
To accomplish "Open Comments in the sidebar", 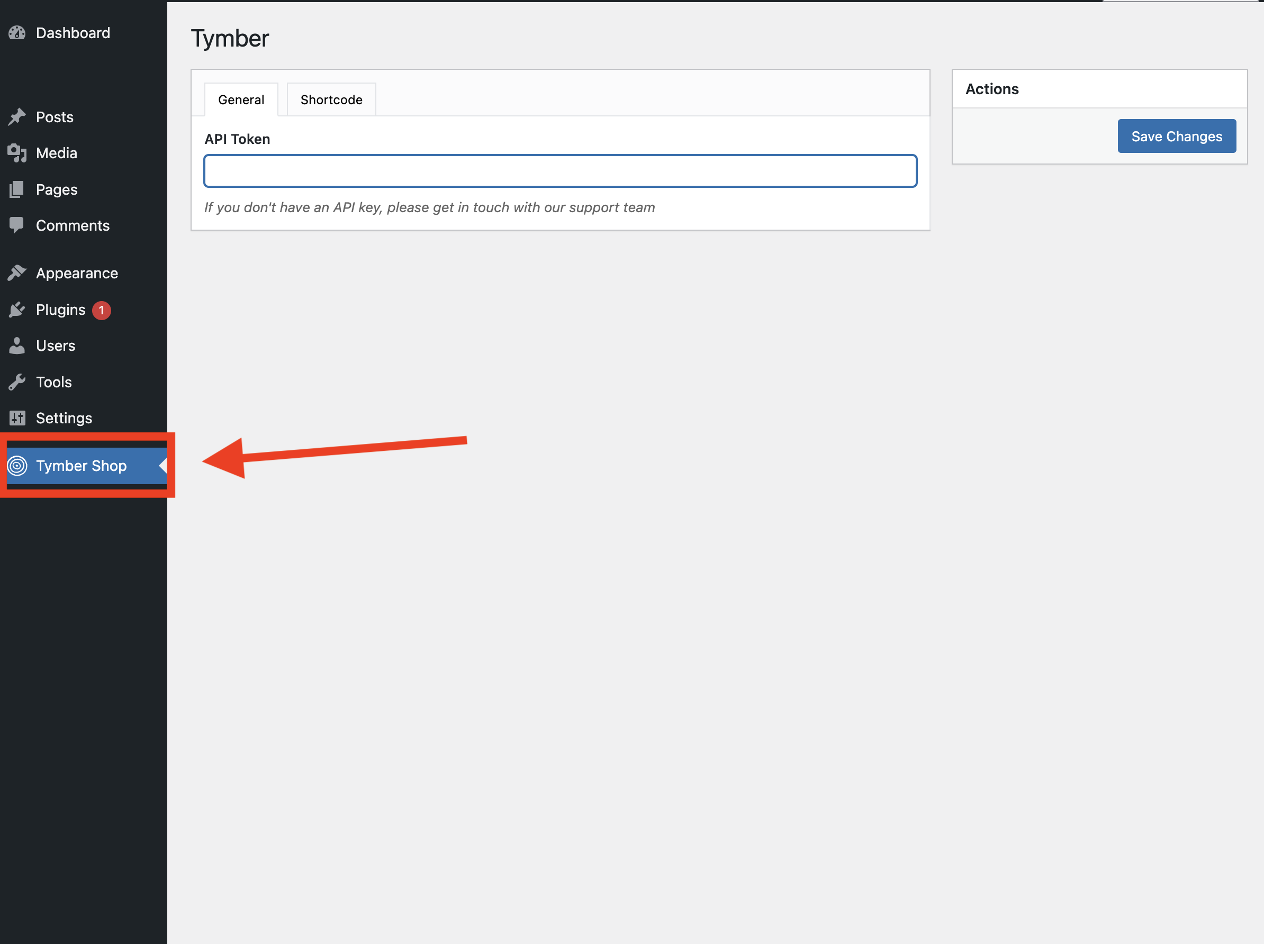I will (73, 225).
